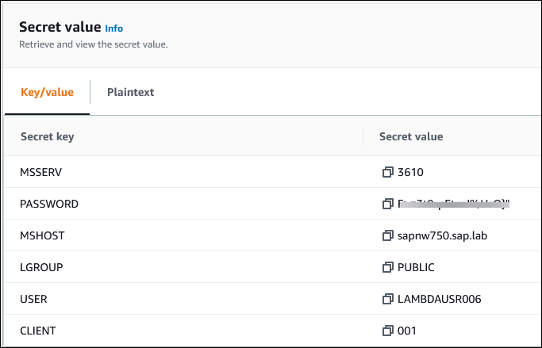Click the Secret key column header
This screenshot has width=542, height=348.
tap(47, 136)
